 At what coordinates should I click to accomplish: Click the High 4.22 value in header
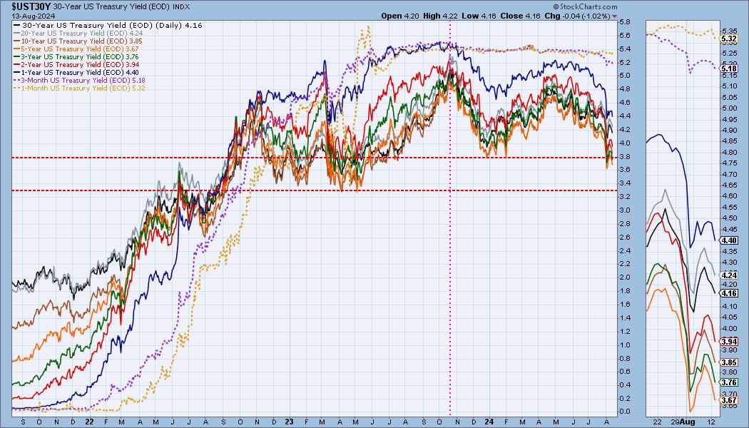(x=440, y=16)
